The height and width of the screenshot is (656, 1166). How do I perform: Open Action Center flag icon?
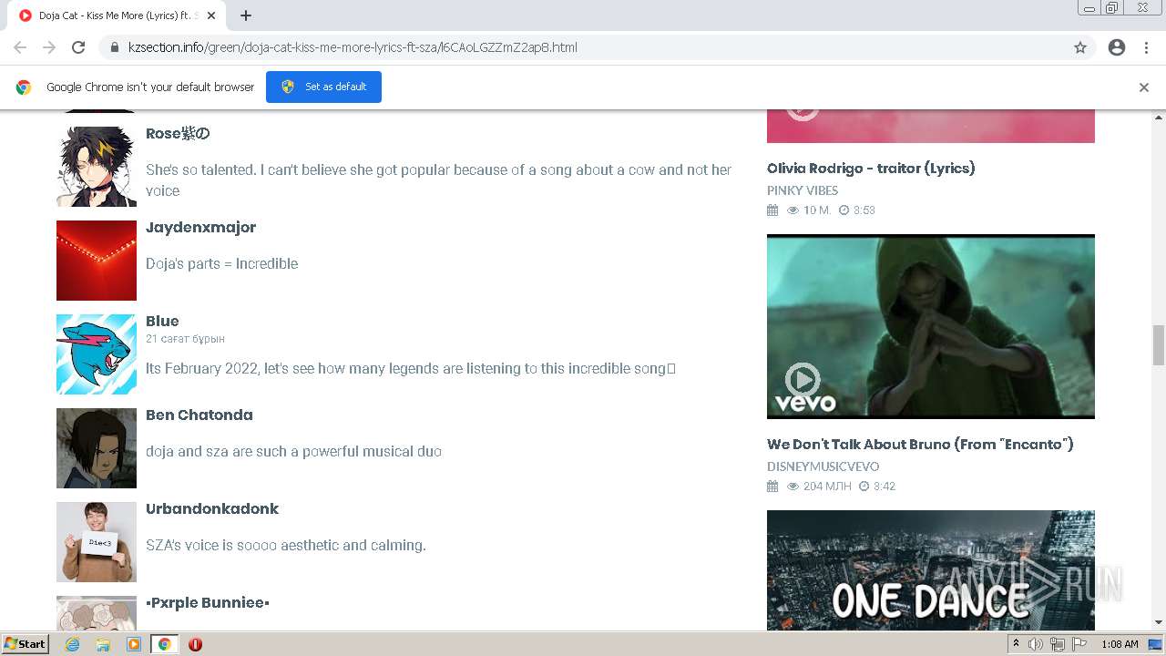(1079, 644)
